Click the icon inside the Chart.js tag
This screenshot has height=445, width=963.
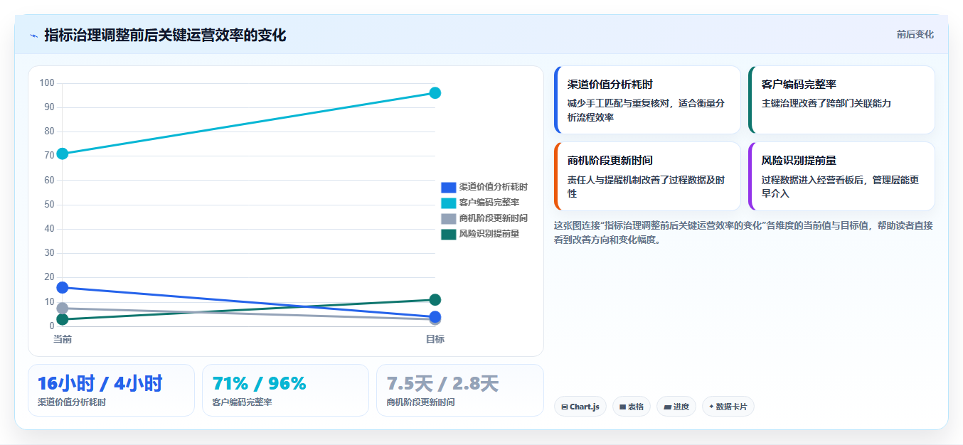[565, 407]
